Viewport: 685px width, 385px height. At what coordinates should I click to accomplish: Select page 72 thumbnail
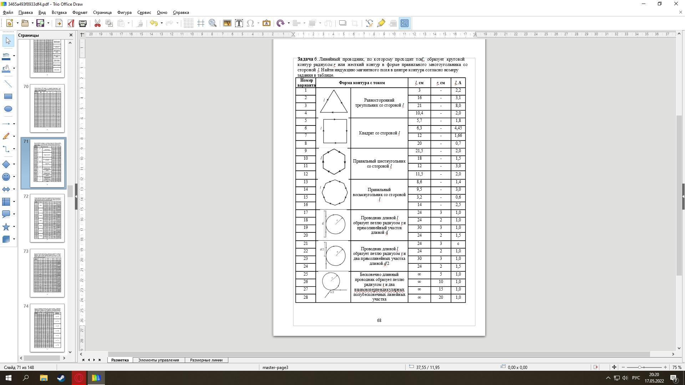click(47, 218)
